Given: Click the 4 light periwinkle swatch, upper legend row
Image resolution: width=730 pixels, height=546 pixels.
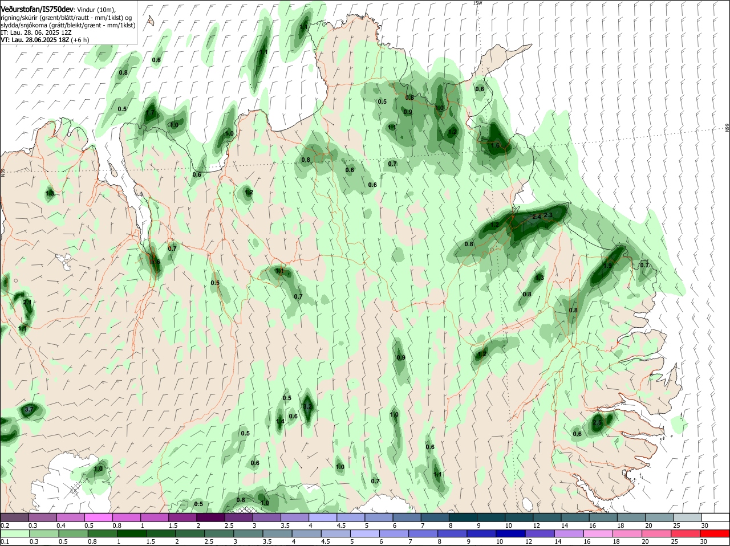Looking at the screenshot, I should (323, 517).
